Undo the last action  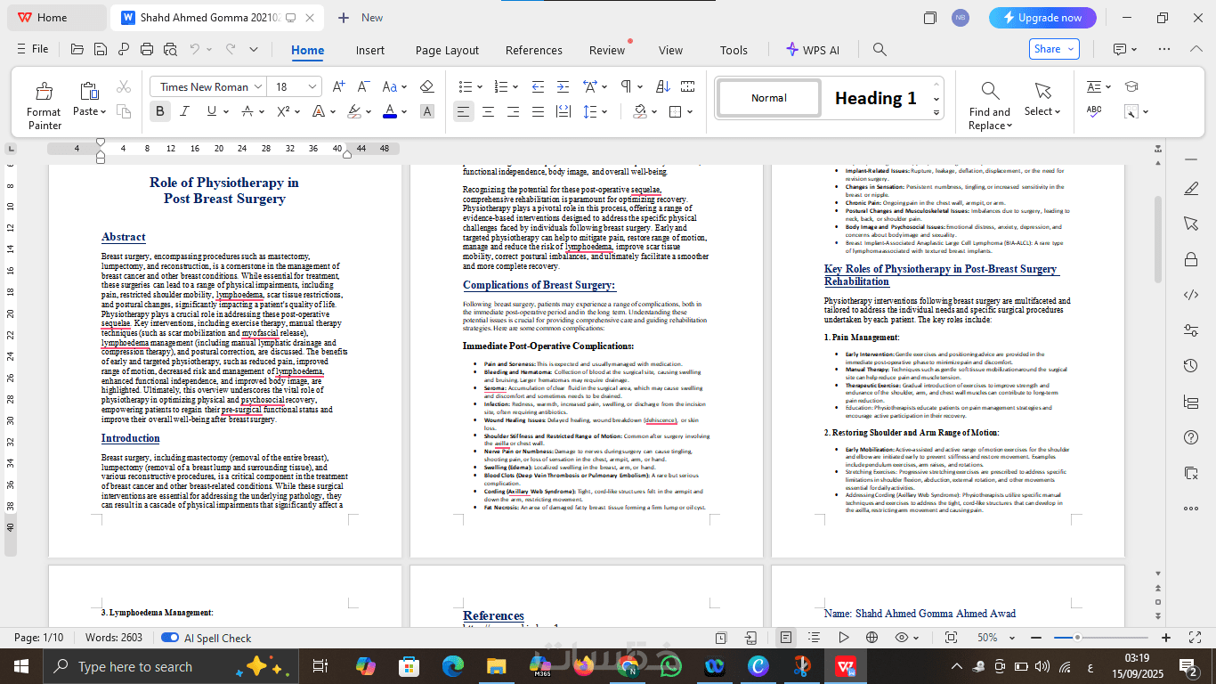[x=195, y=50]
